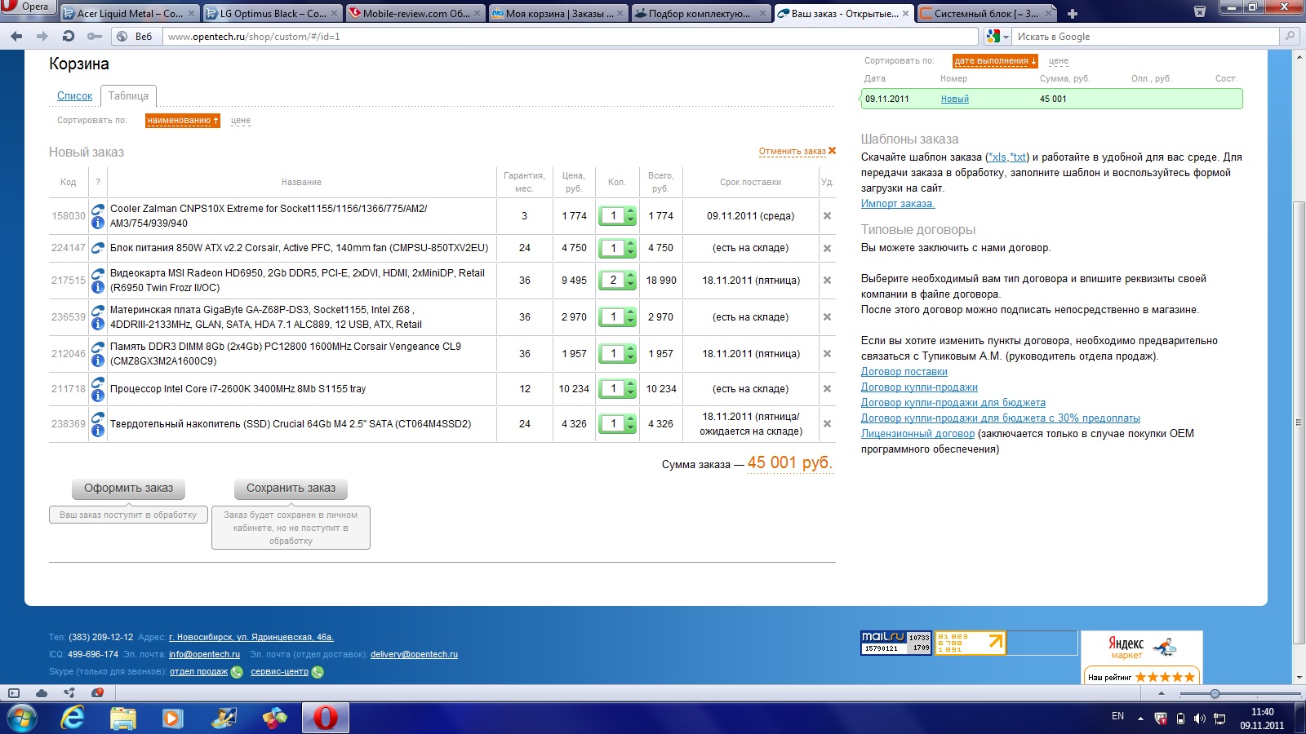Click the Google search field
Image resolution: width=1306 pixels, height=734 pixels.
1146,37
